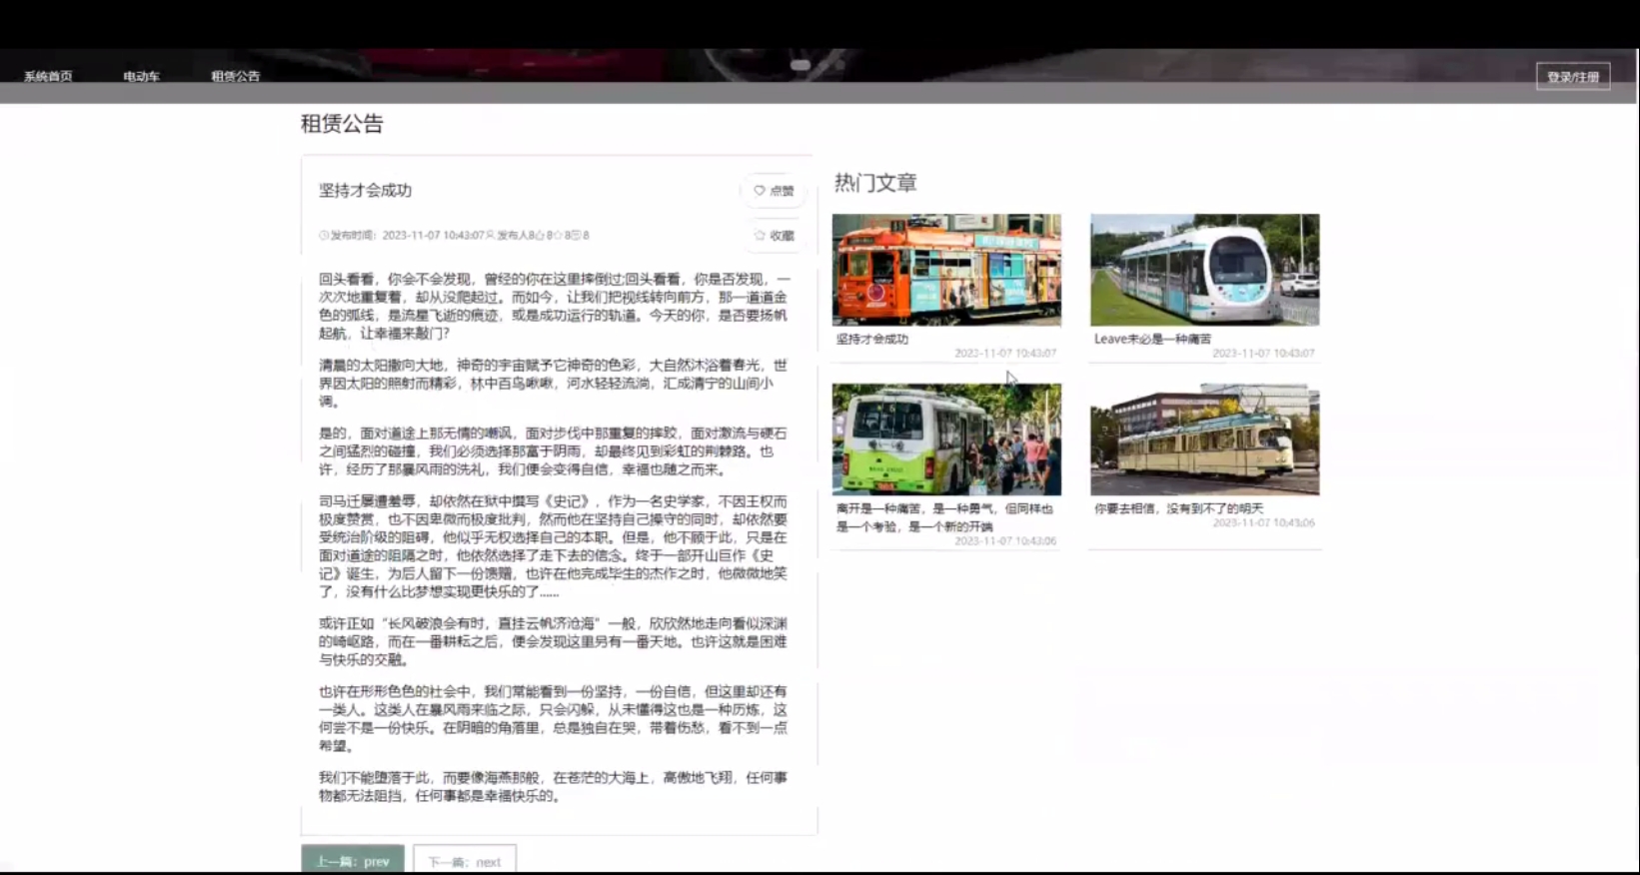Viewport: 1640px width, 875px height.
Task: Click the heart icon on 点赞 button
Action: [x=760, y=190]
